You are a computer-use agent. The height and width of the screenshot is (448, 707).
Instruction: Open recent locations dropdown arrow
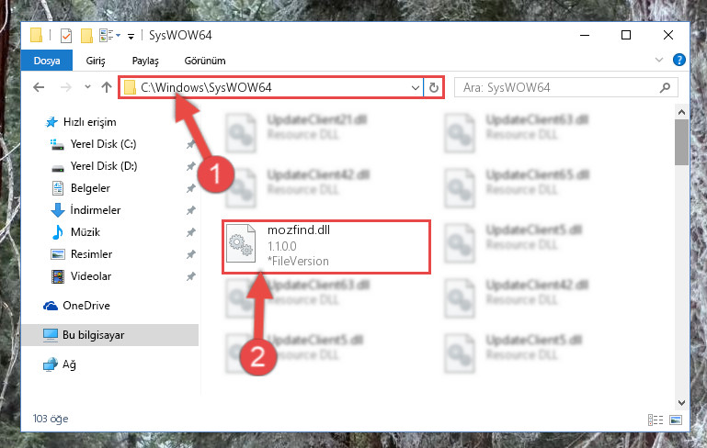(x=87, y=87)
